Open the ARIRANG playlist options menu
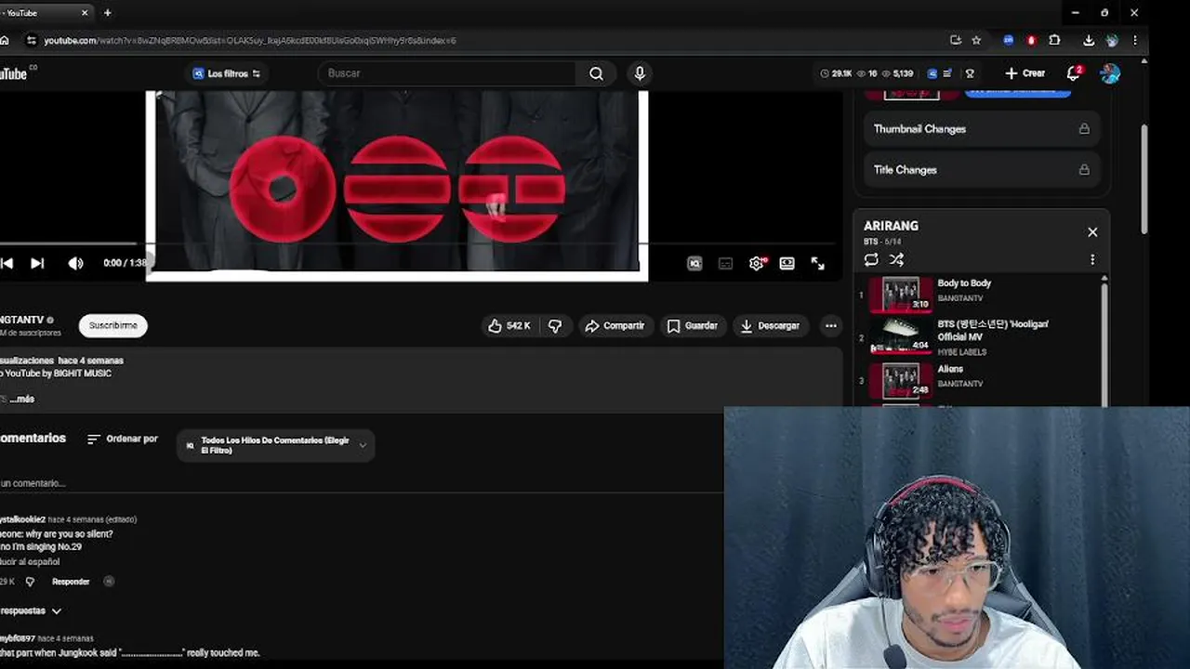Viewport: 1190px width, 669px height. [1092, 260]
